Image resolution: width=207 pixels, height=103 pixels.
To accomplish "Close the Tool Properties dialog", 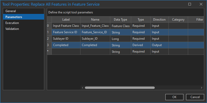I will [x=201, y=4].
